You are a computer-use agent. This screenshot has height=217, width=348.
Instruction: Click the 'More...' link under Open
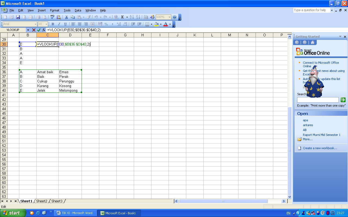point(308,139)
